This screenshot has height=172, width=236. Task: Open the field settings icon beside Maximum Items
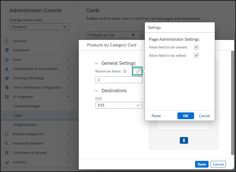(138, 71)
